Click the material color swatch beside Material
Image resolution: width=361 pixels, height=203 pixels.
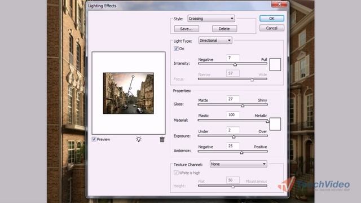(275, 124)
